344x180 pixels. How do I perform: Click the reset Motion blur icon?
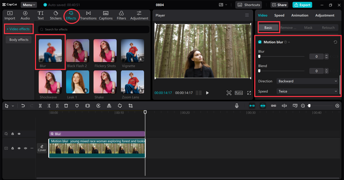pos(335,42)
